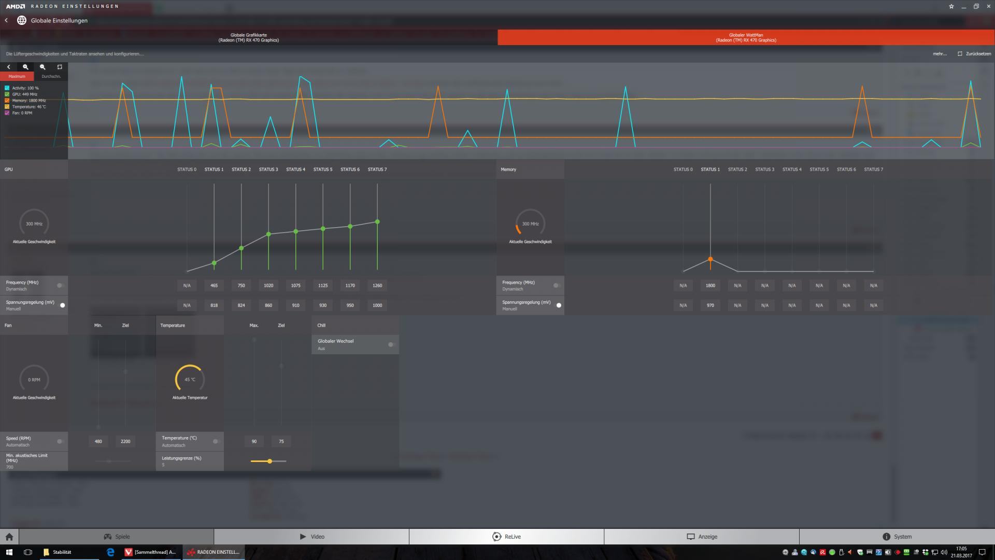Viewport: 995px width, 560px height.
Task: Open the volume control in system tray
Action: pyautogui.click(x=944, y=552)
